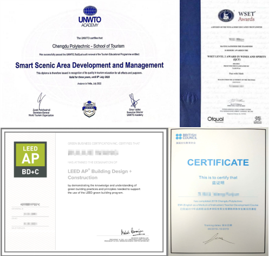The height and width of the screenshot is (256, 269).
Task: Click the British Council dots logo
Action: 179,136
